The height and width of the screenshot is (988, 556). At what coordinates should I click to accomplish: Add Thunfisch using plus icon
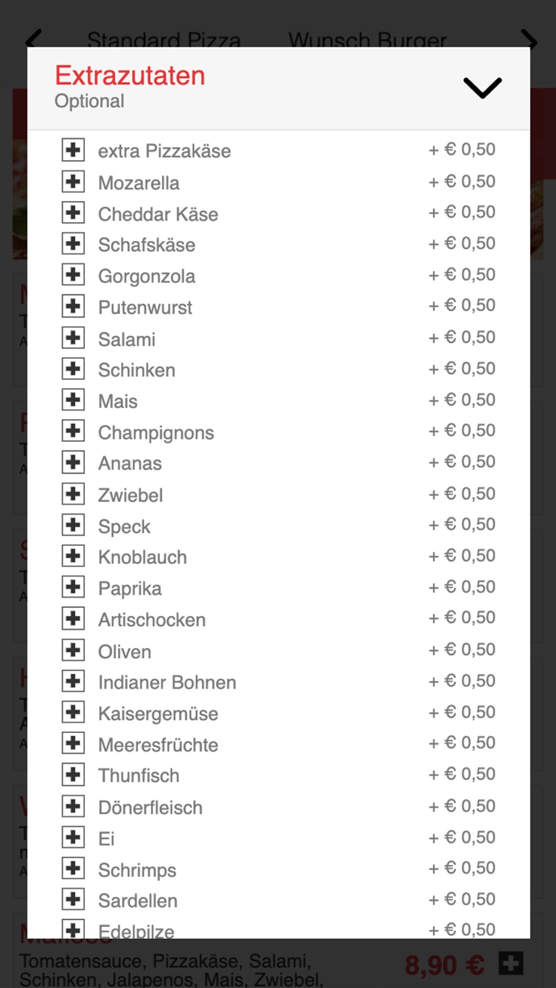[73, 775]
